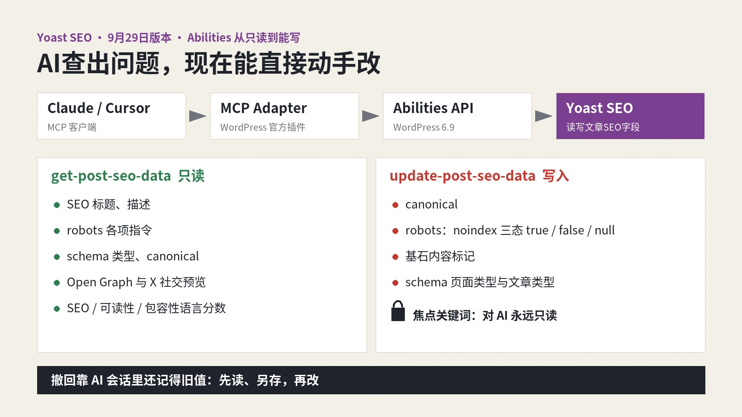This screenshot has width=742, height=417.
Task: Click the purple Yoast SEO box
Action: (x=630, y=116)
